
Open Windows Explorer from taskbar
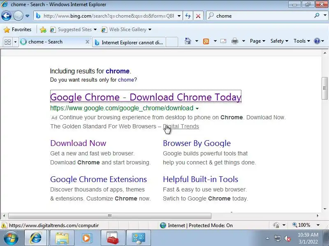[62, 238]
